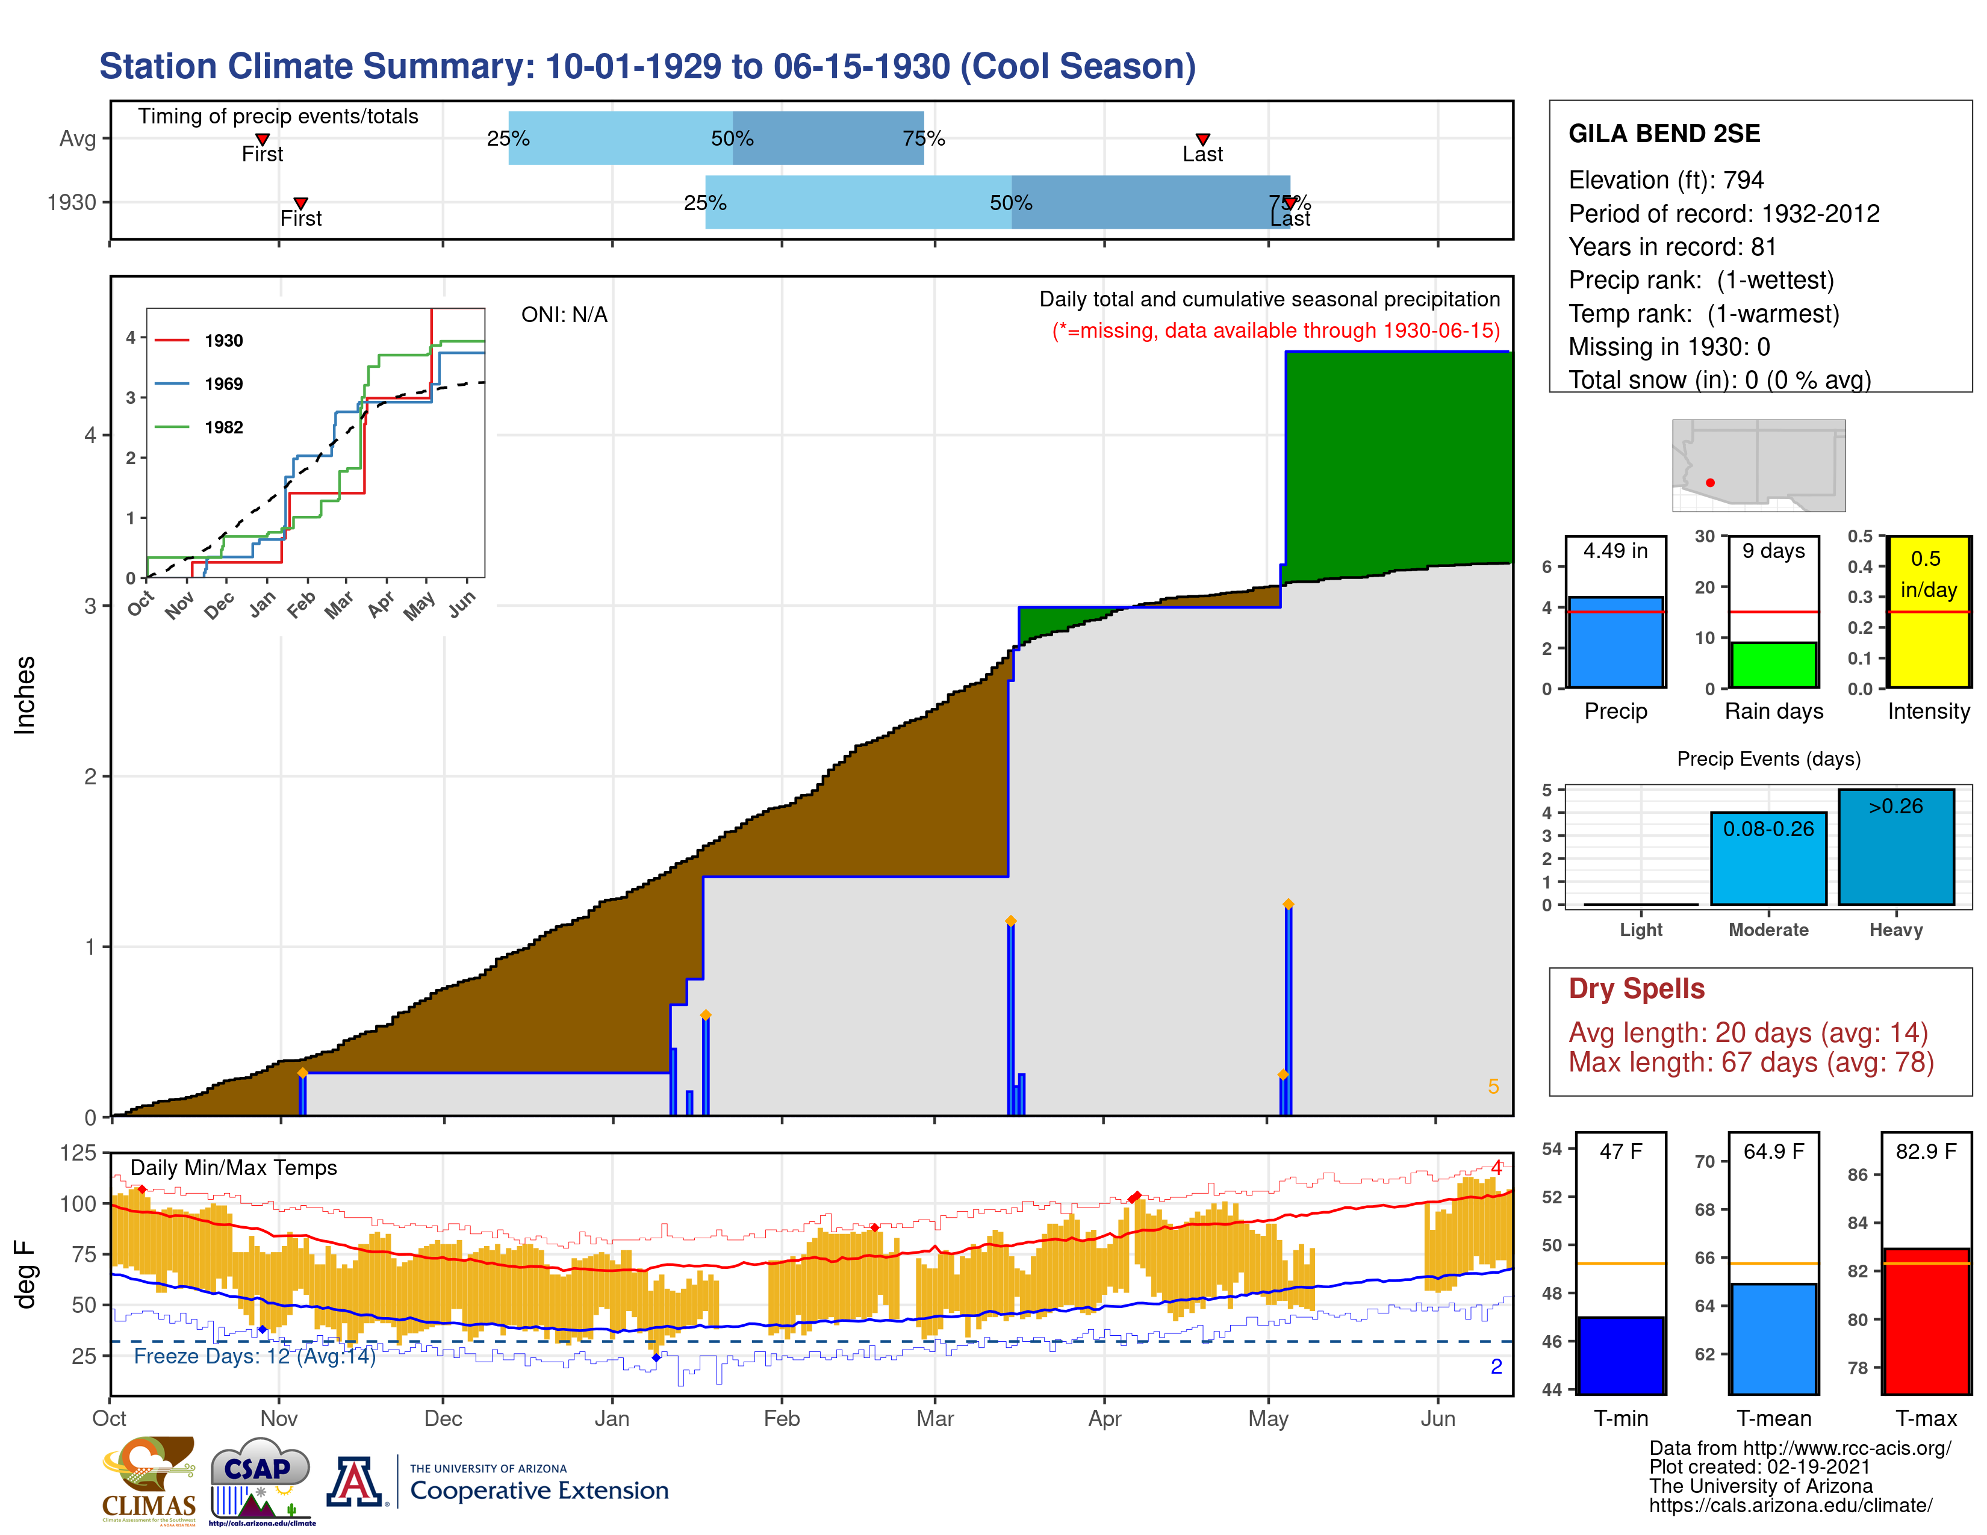
Task: Click the Moderate 0.08-0.26 events bar
Action: pyautogui.click(x=1768, y=858)
